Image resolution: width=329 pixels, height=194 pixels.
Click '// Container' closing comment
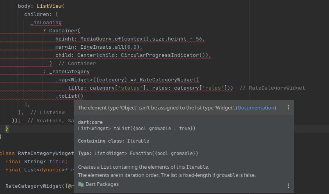(x=77, y=63)
